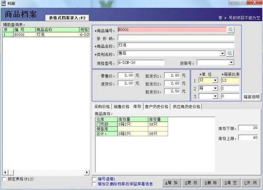
Task: Enable 编号递增1 checkbox
Action: coord(94,179)
